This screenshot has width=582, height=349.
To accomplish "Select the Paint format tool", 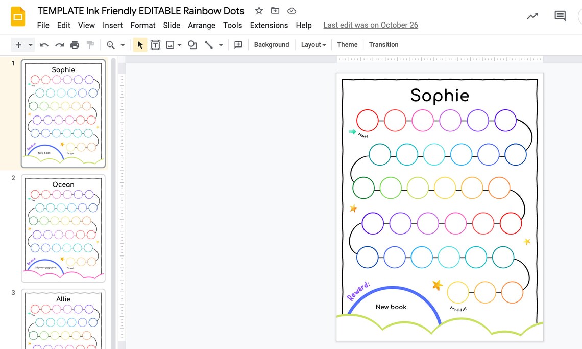I will coord(90,45).
